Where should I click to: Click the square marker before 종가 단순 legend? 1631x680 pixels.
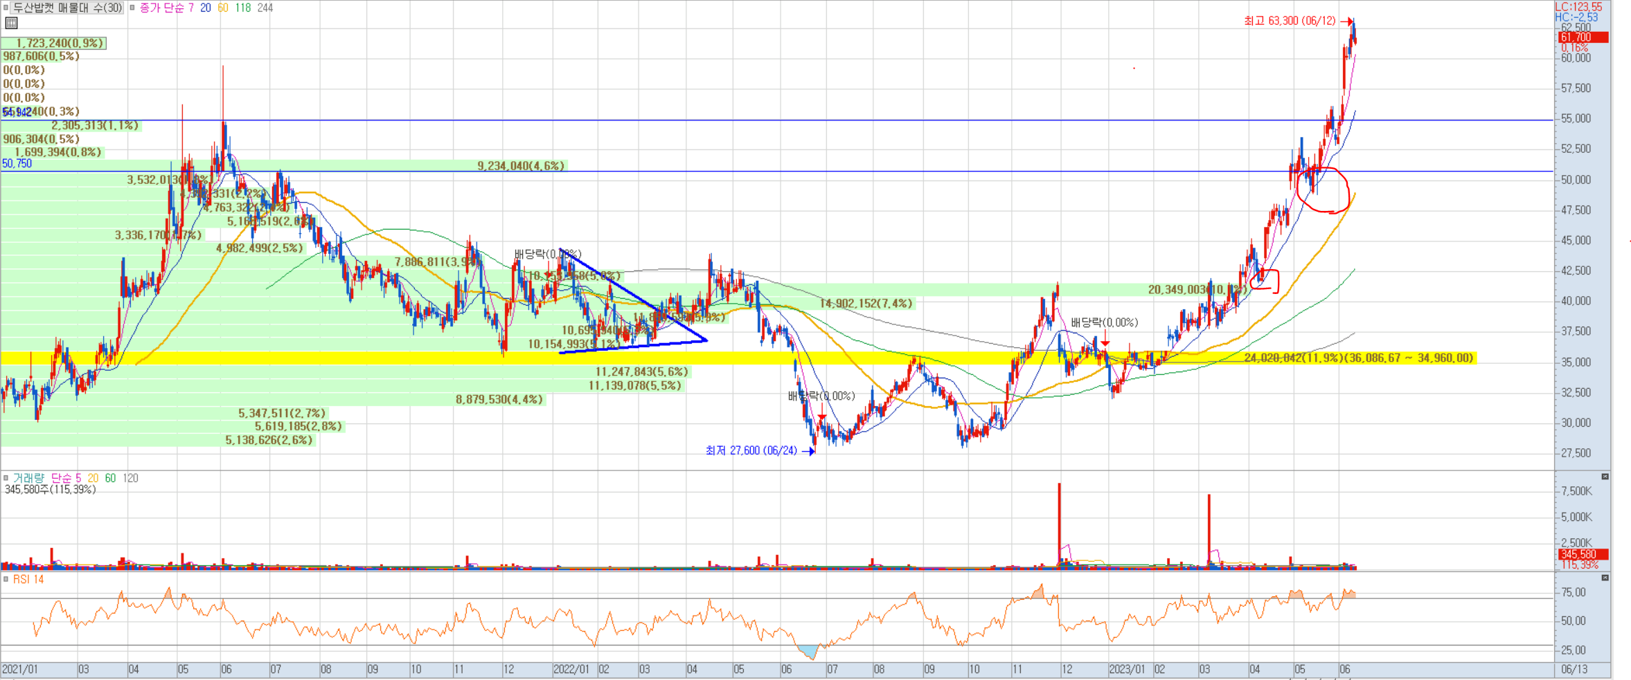coord(132,8)
